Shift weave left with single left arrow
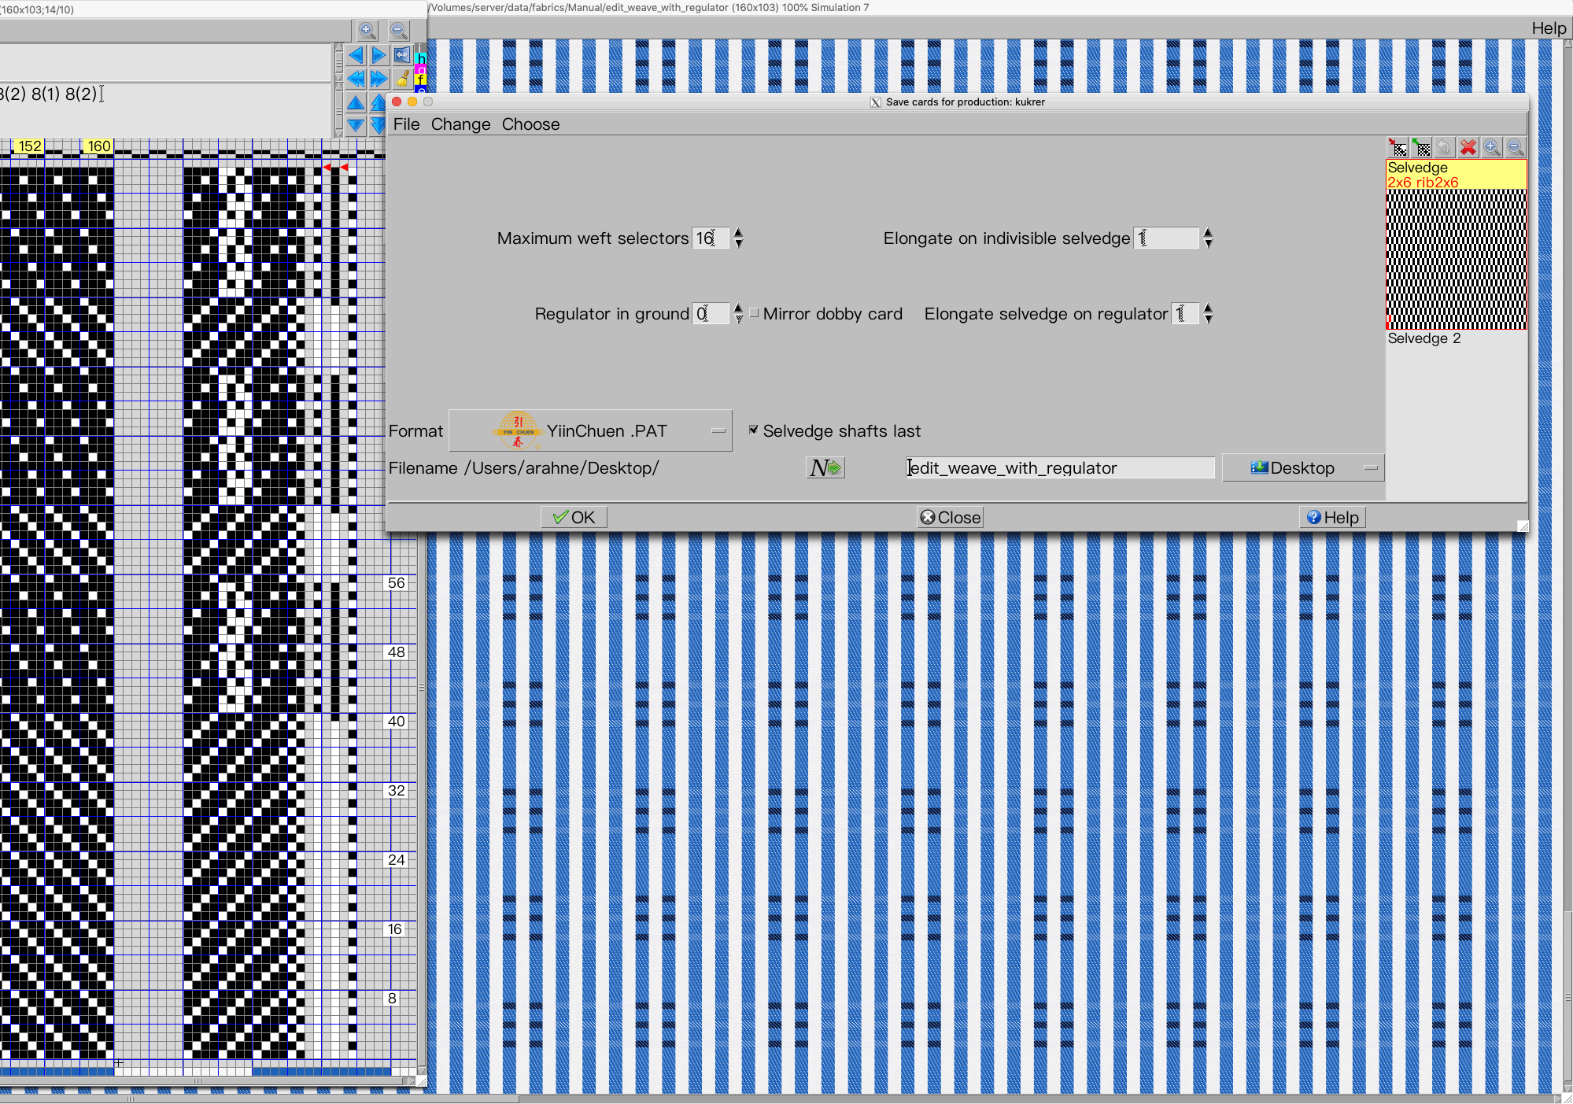The width and height of the screenshot is (1573, 1104). pos(356,55)
